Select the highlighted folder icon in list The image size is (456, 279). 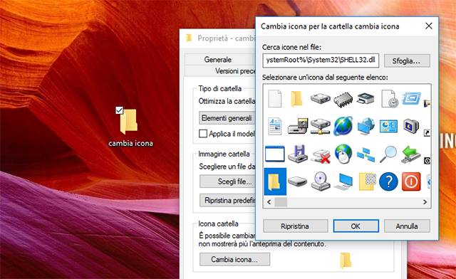pyautogui.click(x=275, y=181)
